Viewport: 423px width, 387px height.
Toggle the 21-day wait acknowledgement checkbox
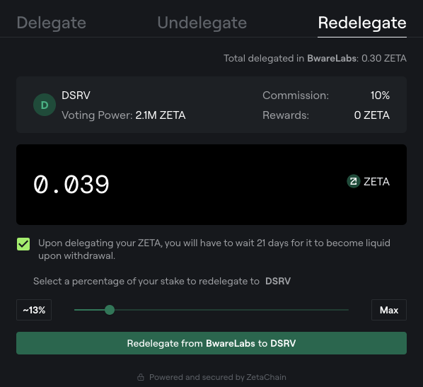(23, 244)
